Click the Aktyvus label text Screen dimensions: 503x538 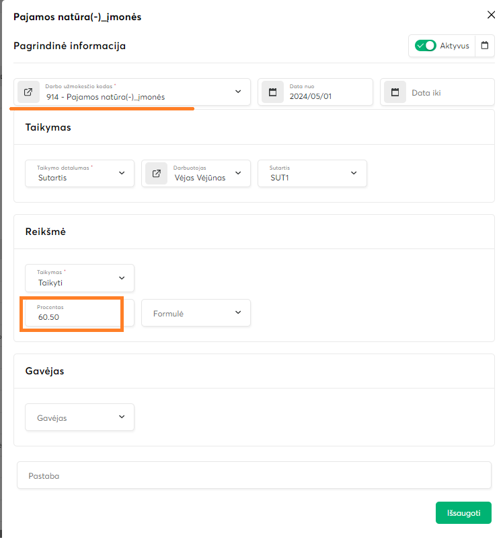coord(455,46)
